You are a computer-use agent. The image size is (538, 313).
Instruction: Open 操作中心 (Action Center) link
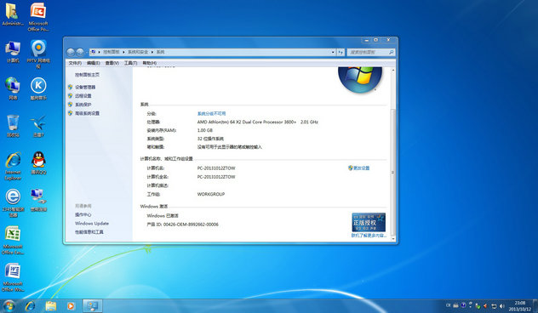[x=83, y=214]
